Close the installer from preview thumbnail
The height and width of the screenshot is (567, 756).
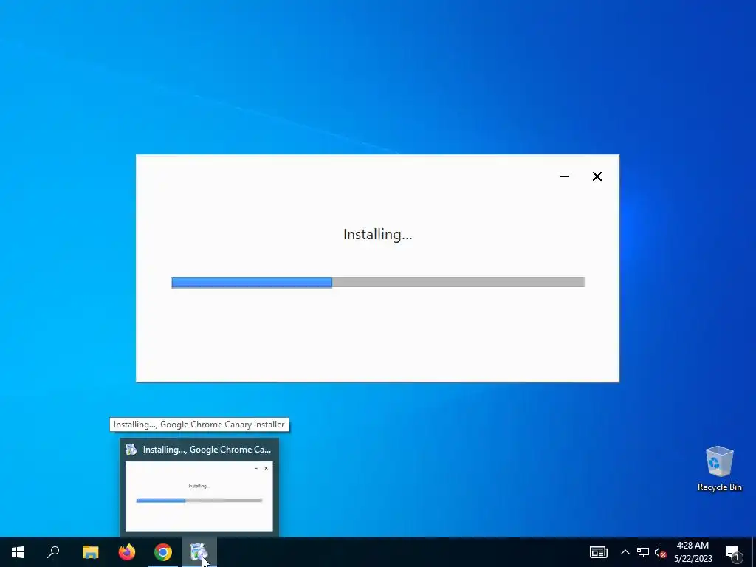(266, 468)
